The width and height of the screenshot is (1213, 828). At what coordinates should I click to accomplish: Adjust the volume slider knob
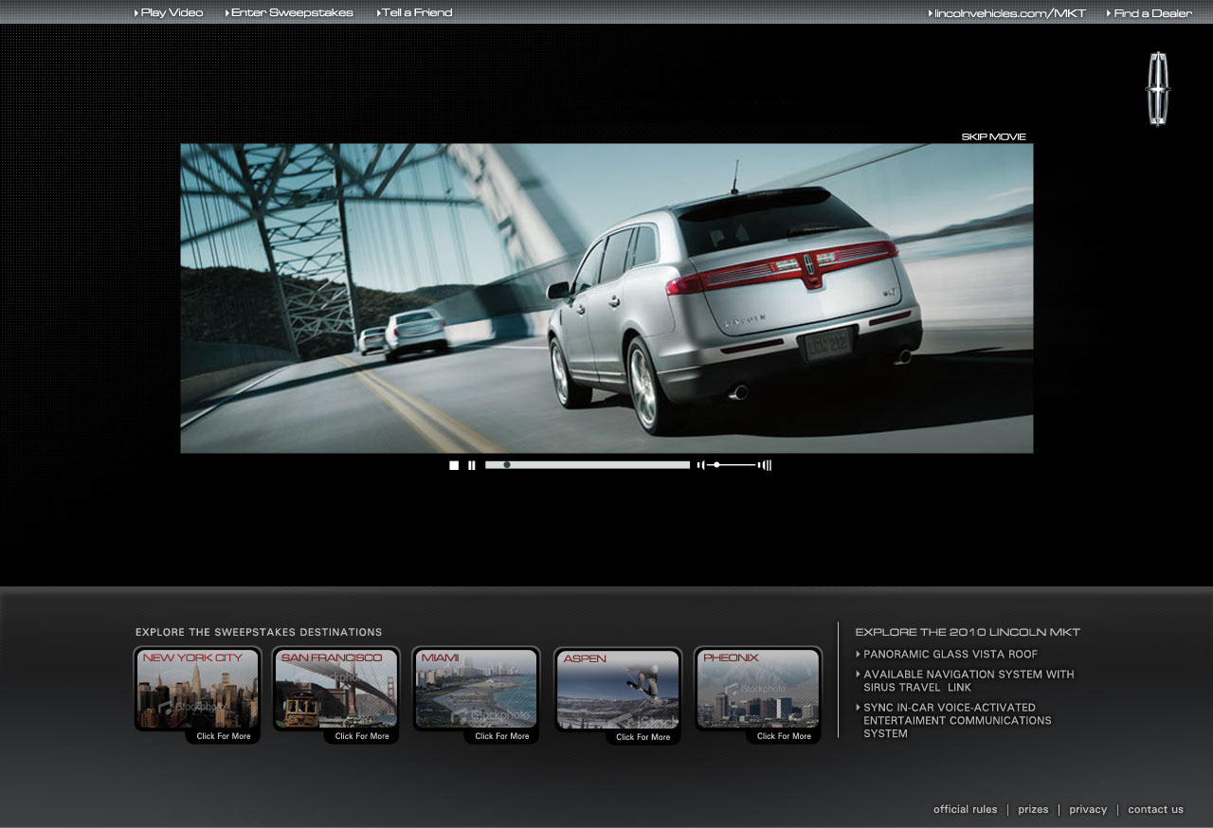tap(716, 465)
